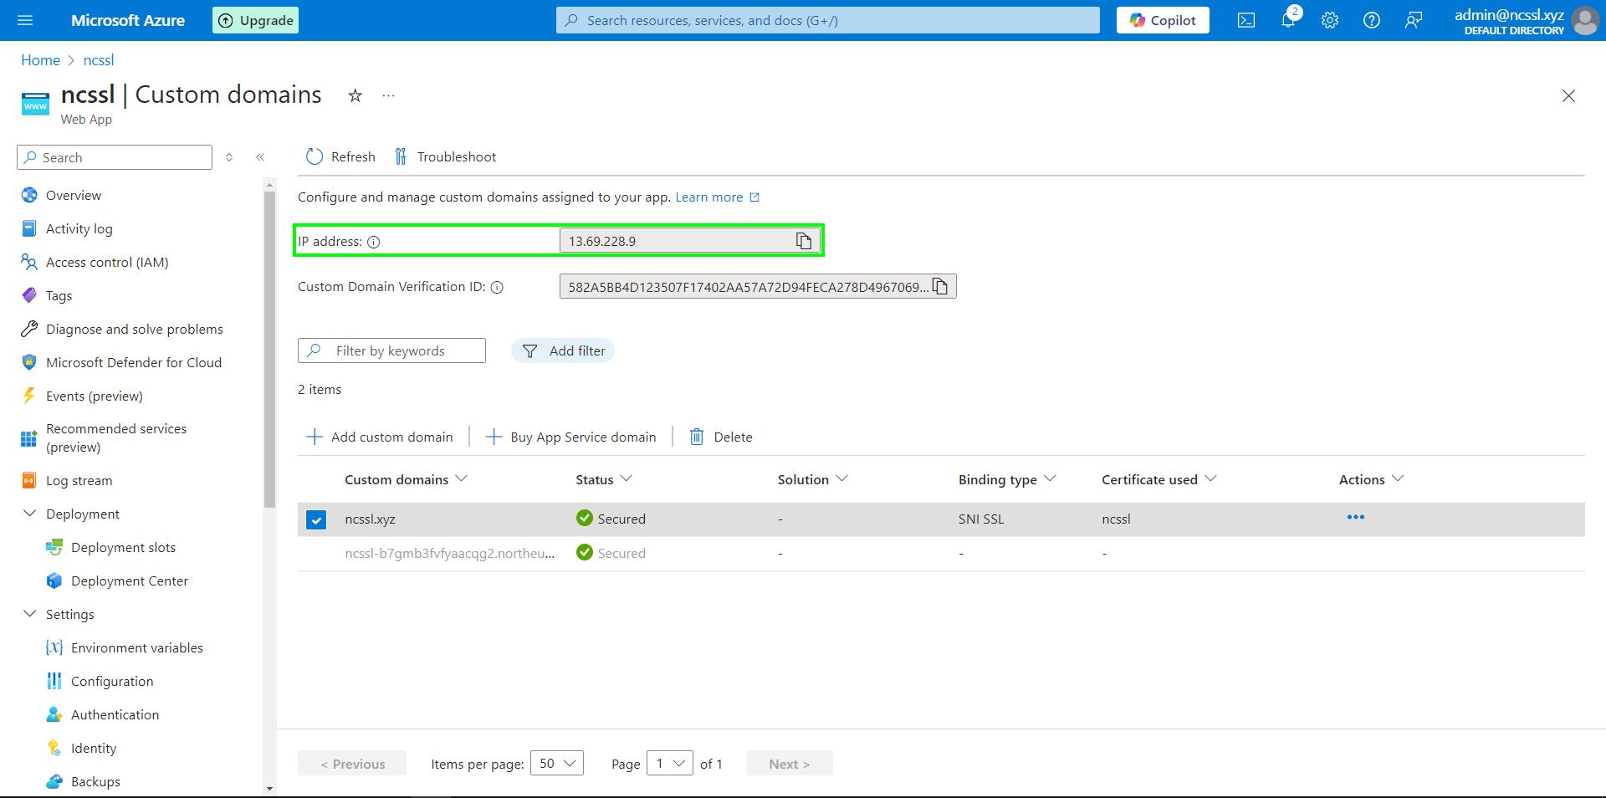The width and height of the screenshot is (1606, 798).
Task: Open more options ellipsis beside page title
Action: point(388,95)
